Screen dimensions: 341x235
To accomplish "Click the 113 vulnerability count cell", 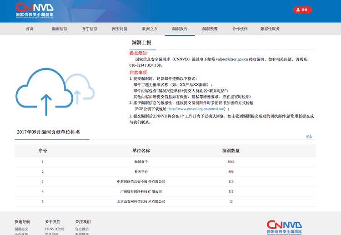I will tap(231, 191).
